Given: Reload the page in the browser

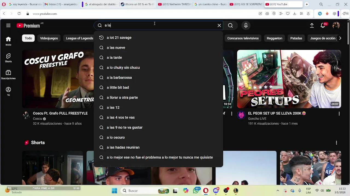Looking at the screenshot, I should (x=19, y=14).
